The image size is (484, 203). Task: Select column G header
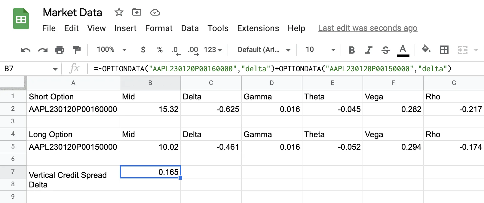454,83
